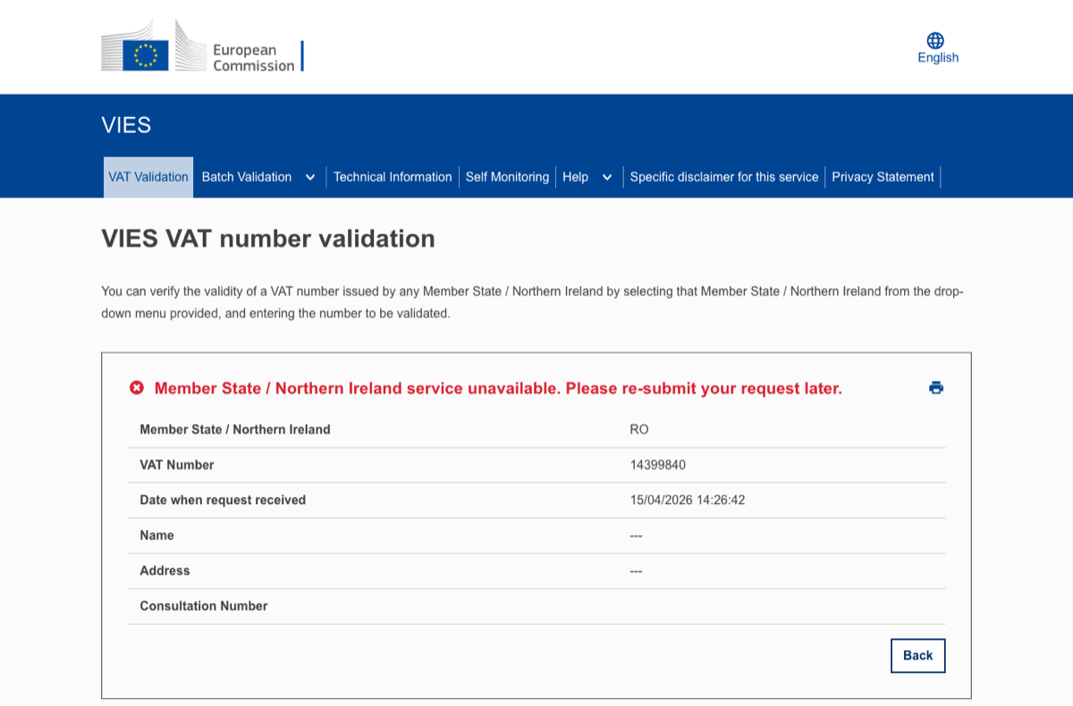Open the Privacy Statement link
The width and height of the screenshot is (1073, 706).
coord(883,177)
